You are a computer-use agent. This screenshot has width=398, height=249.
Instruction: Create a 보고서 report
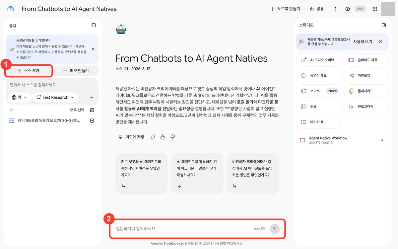(318, 91)
